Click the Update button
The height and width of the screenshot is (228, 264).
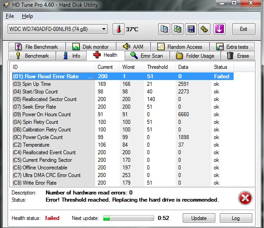click(x=199, y=218)
